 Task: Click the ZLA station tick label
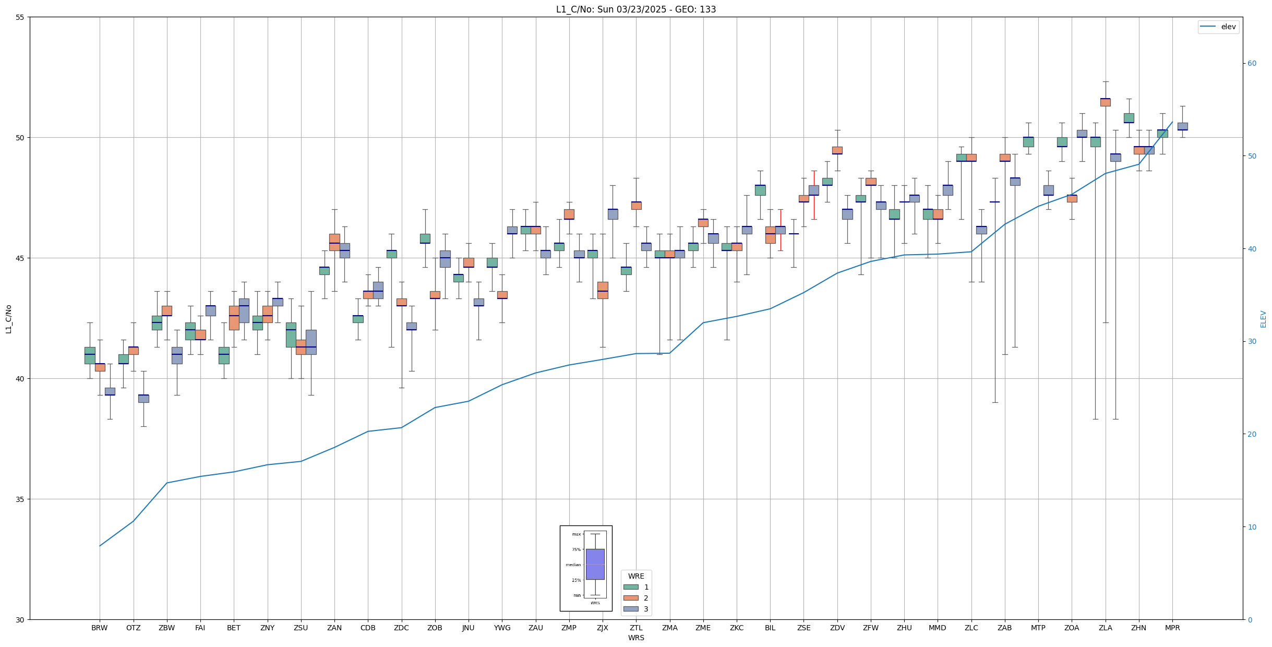click(1105, 628)
